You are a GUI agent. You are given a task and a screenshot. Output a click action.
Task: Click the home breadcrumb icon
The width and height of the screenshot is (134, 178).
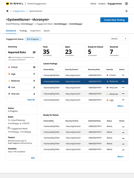click(x=7, y=11)
